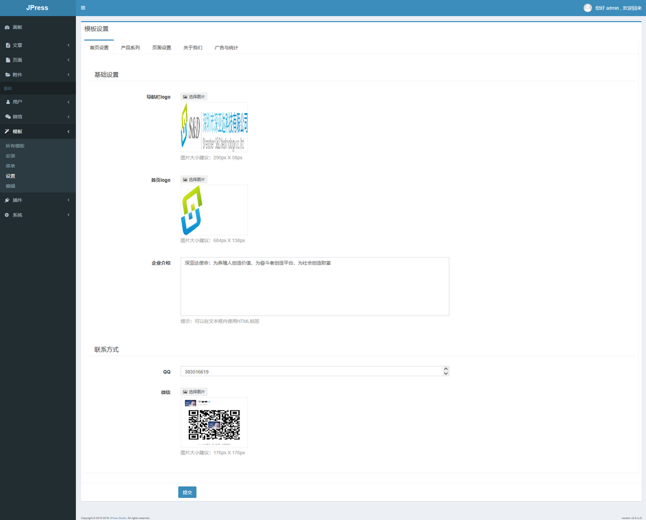The image size is (646, 520).
Task: Click the admin user avatar icon
Action: pyautogui.click(x=587, y=8)
